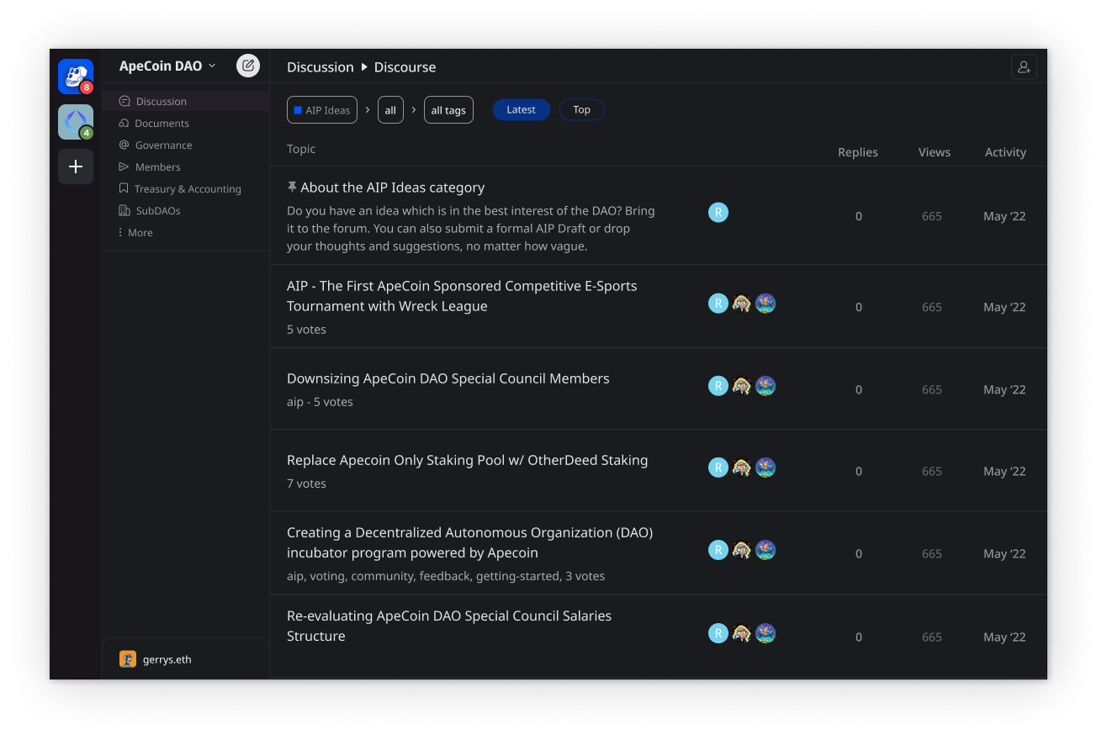Screen dimensions: 1102x735
Task: Switch to the workspace icon showing 4 notifications
Action: coord(75,121)
